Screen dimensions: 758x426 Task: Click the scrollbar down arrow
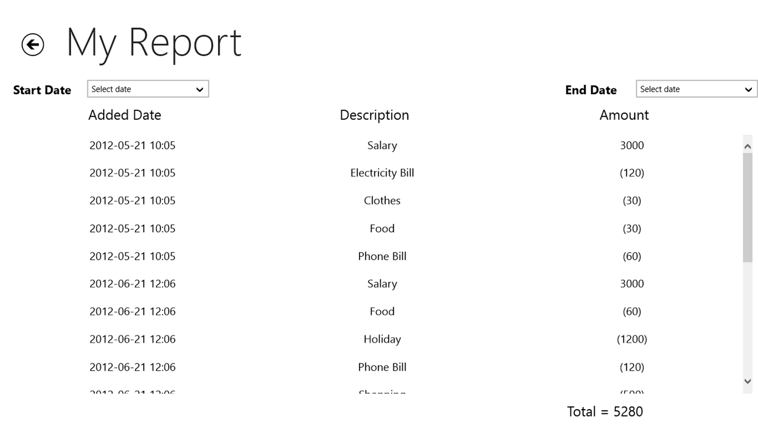[747, 381]
